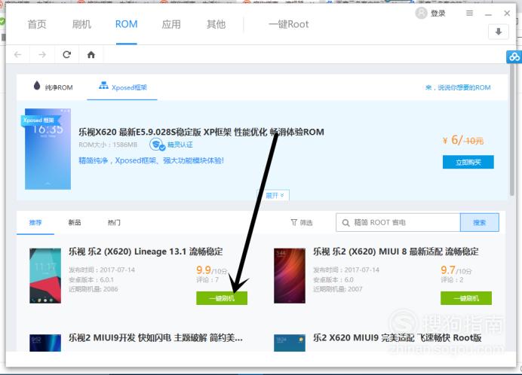
Task: Open 乐视2 MIUI9开发 ROM title
Action: tap(155, 338)
